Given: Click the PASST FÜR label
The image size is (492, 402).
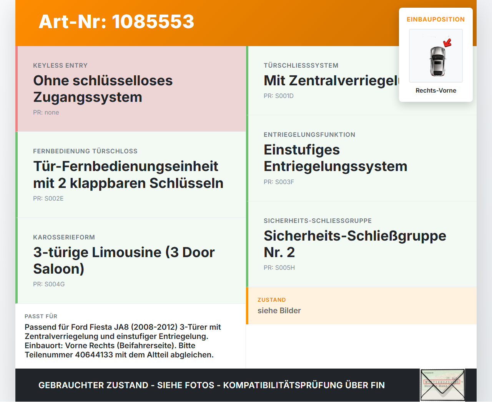Looking at the screenshot, I should pos(41,316).
